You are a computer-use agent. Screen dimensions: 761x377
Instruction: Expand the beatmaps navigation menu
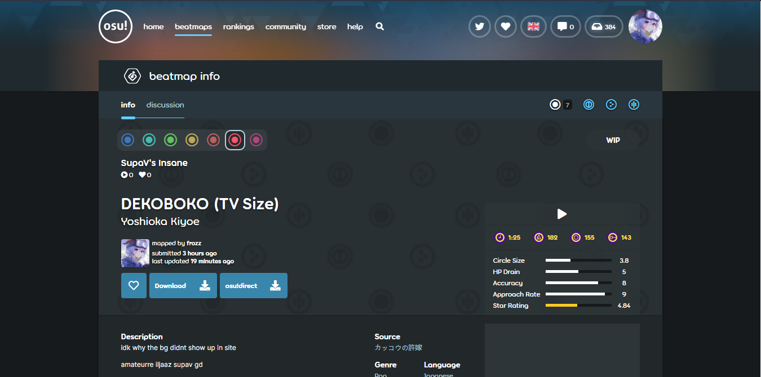click(x=193, y=26)
